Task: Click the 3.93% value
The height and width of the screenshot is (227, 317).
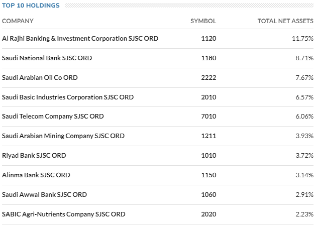Action: 304,136
